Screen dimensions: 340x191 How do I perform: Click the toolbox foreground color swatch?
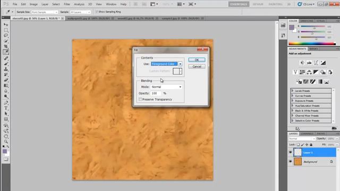point(5,151)
